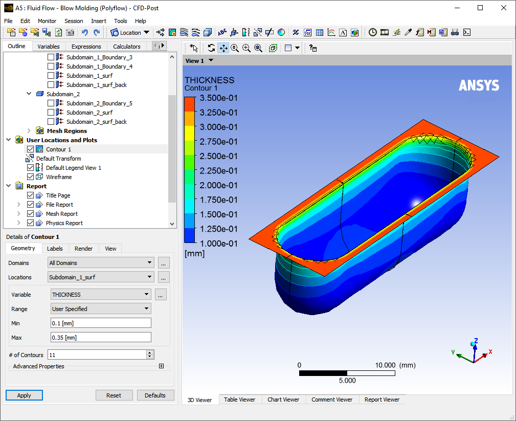Viewport: 516px width, 421px height.
Task: Increment the number of contours stepper
Action: [150, 352]
